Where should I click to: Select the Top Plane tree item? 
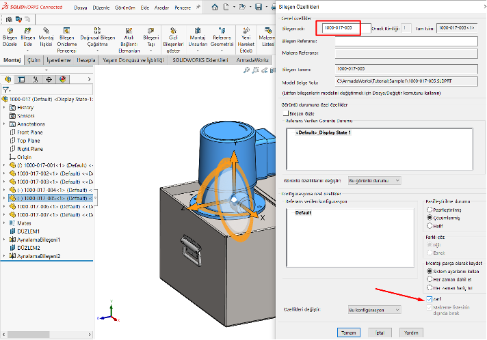click(28, 141)
